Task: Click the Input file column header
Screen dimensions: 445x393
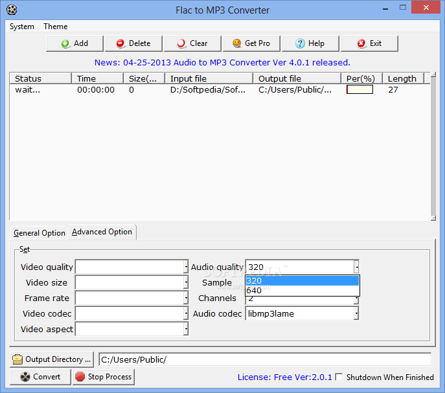Action: coord(209,78)
